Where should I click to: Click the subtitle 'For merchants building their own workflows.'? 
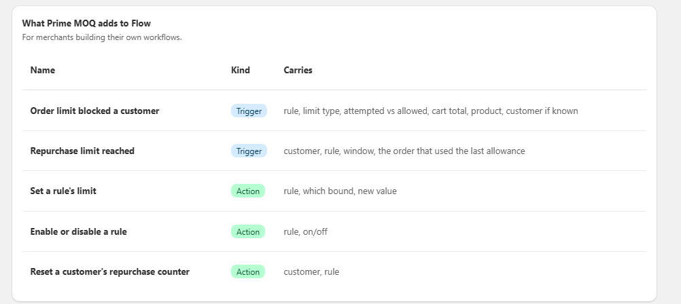(x=102, y=37)
